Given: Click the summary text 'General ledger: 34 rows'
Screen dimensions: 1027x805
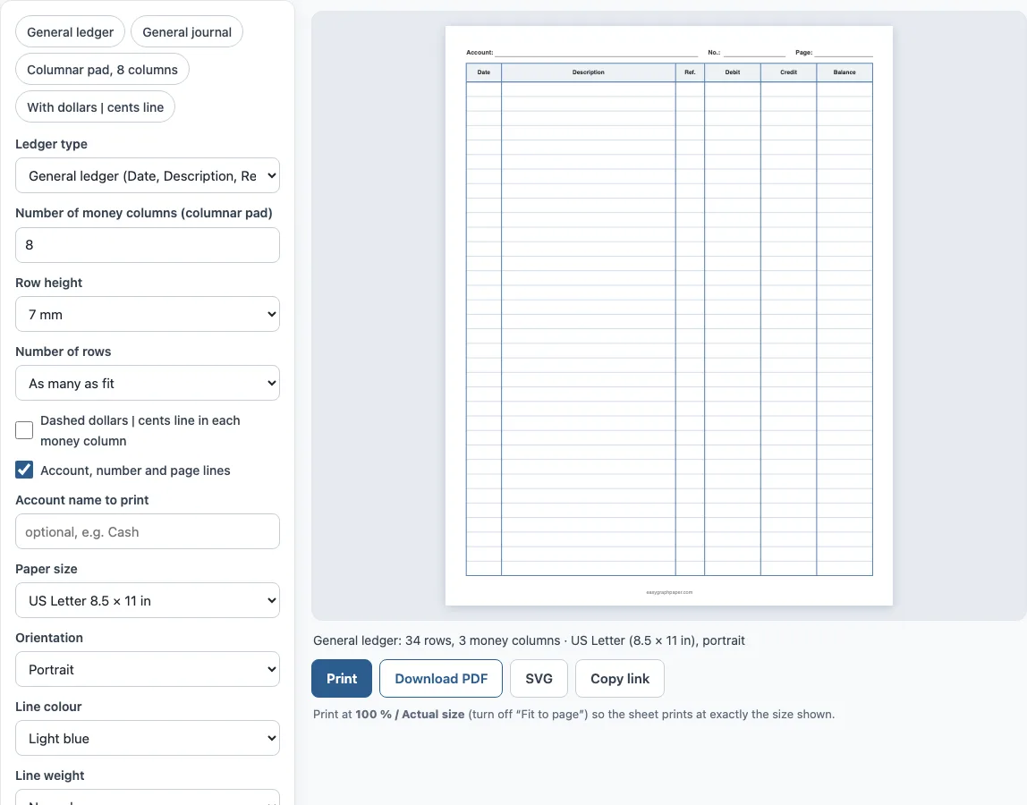Looking at the screenshot, I should pyautogui.click(x=383, y=640).
